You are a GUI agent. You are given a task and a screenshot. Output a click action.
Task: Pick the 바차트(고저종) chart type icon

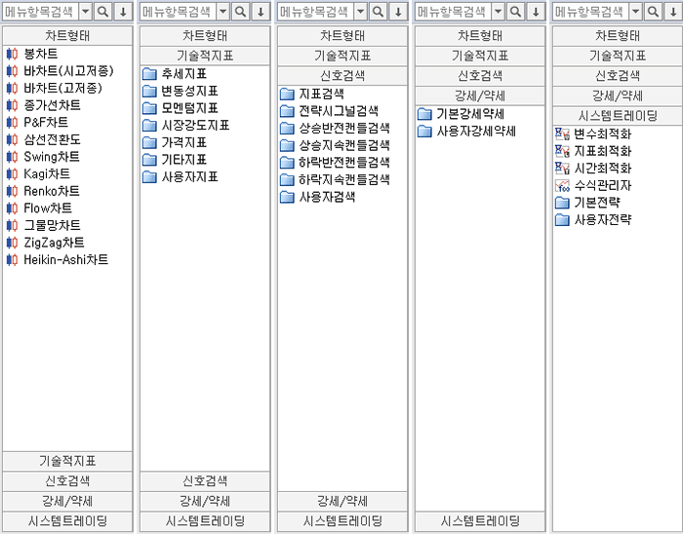click(12, 89)
